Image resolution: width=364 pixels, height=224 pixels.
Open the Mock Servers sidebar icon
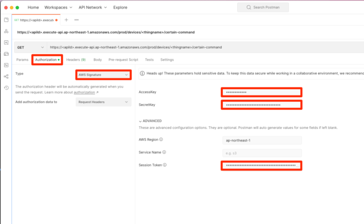6,54
